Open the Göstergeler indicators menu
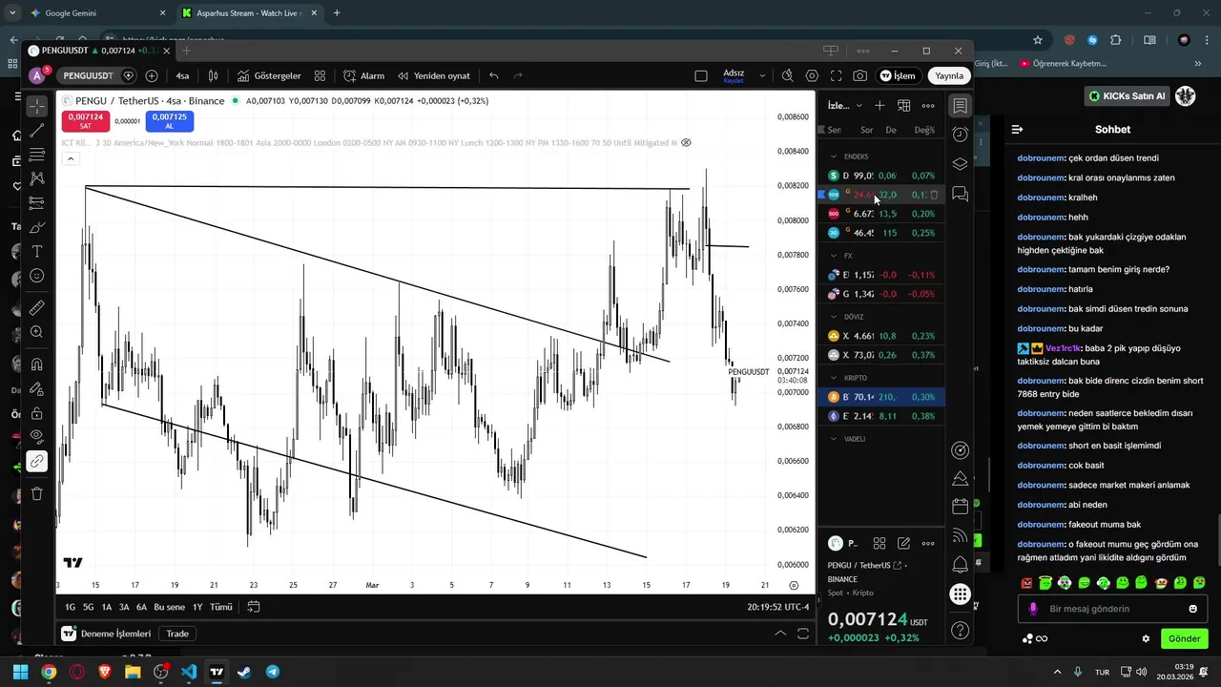 269,75
